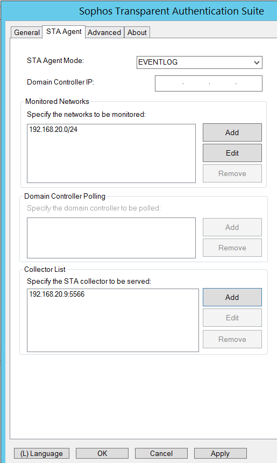Click Edit in the Collector List section
The width and height of the screenshot is (277, 463).
[232, 318]
